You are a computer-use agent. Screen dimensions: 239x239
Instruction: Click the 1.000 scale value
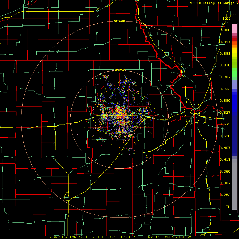click(x=225, y=30)
